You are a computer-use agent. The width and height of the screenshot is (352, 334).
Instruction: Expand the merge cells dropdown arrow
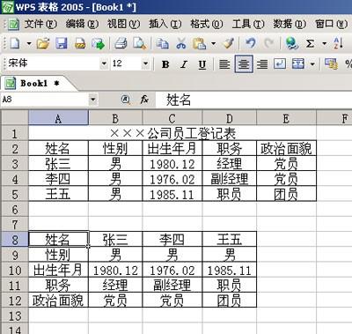pos(312,63)
